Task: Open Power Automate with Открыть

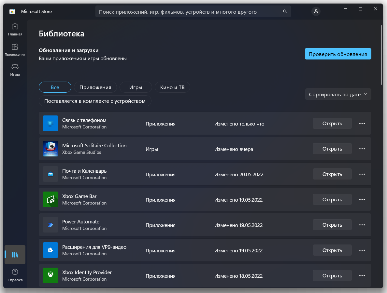Action: pyautogui.click(x=332, y=225)
